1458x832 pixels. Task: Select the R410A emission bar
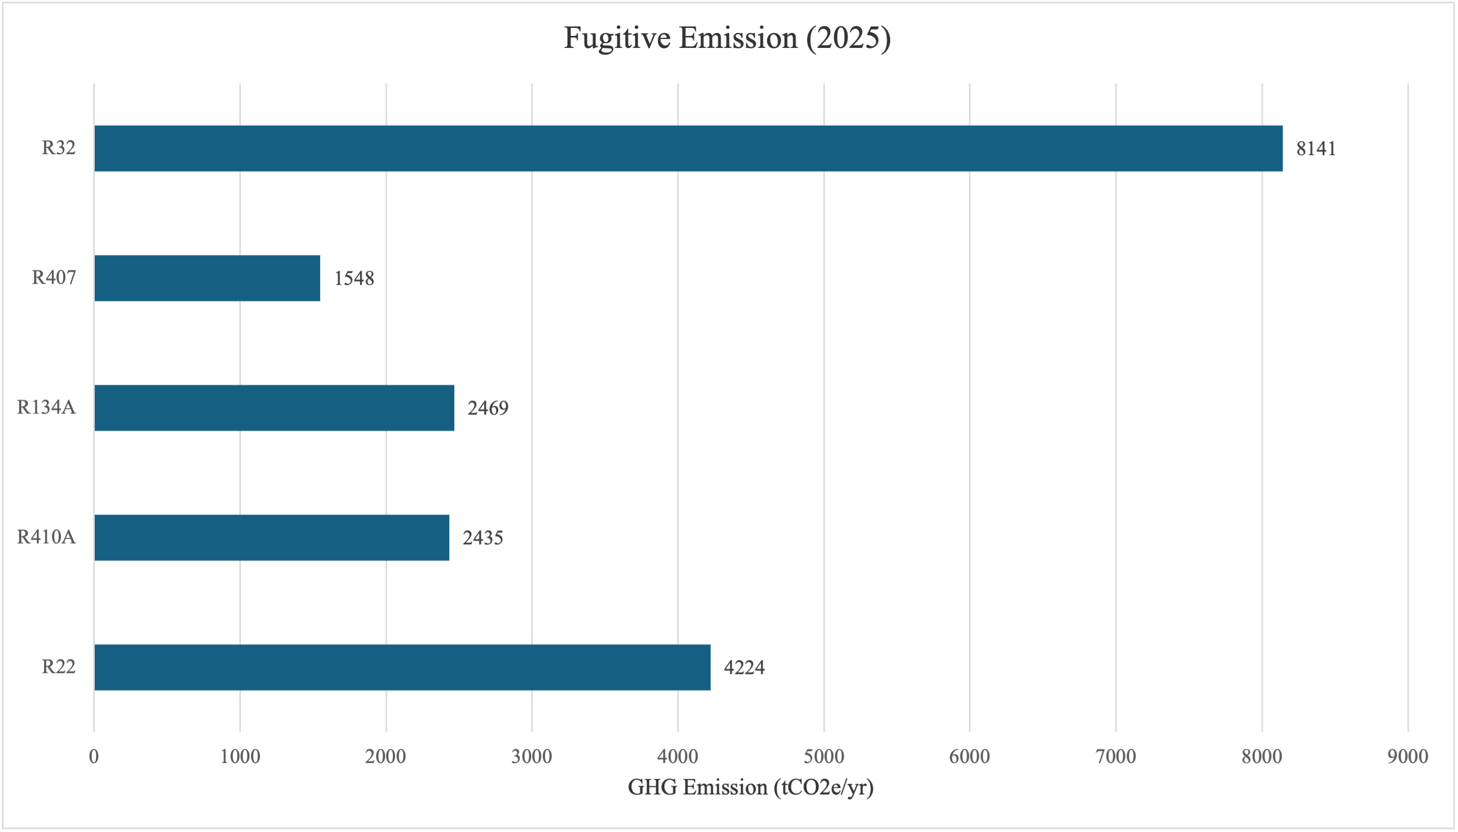click(x=271, y=538)
